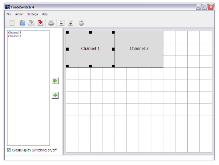Select Channel 4 in the list
This screenshot has height=165, width=219.
click(x=15, y=36)
